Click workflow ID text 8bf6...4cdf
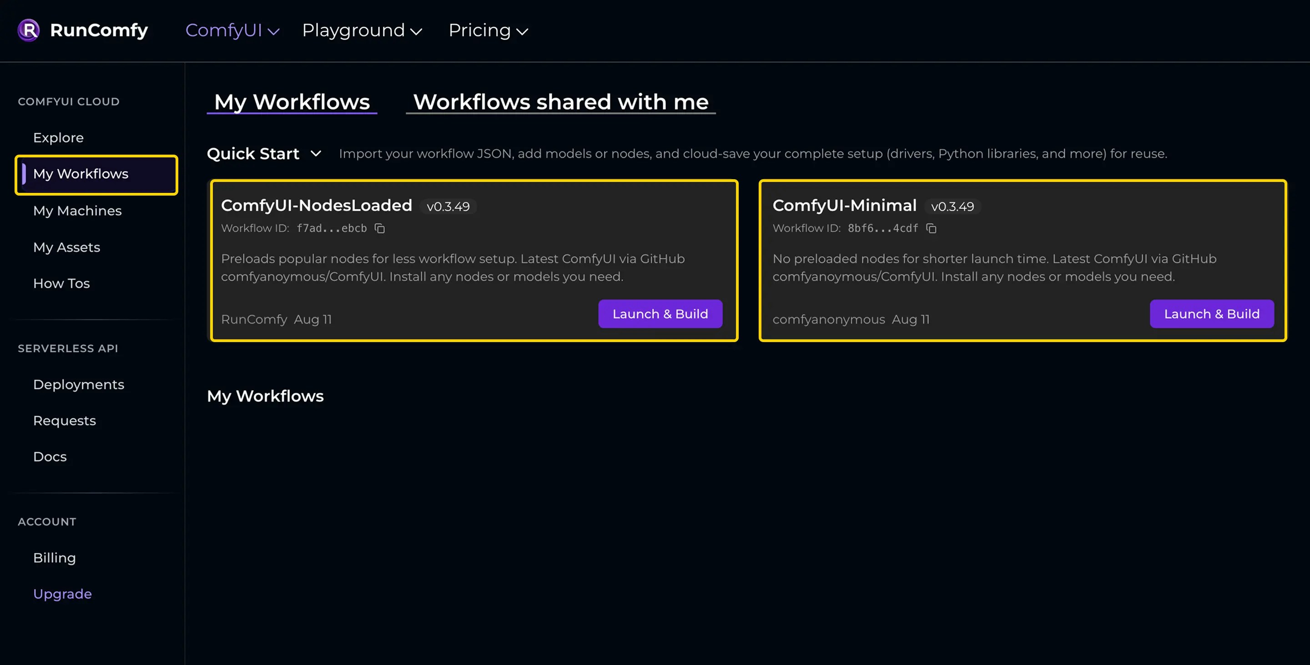Screen dimensions: 1310x665 click(883, 228)
